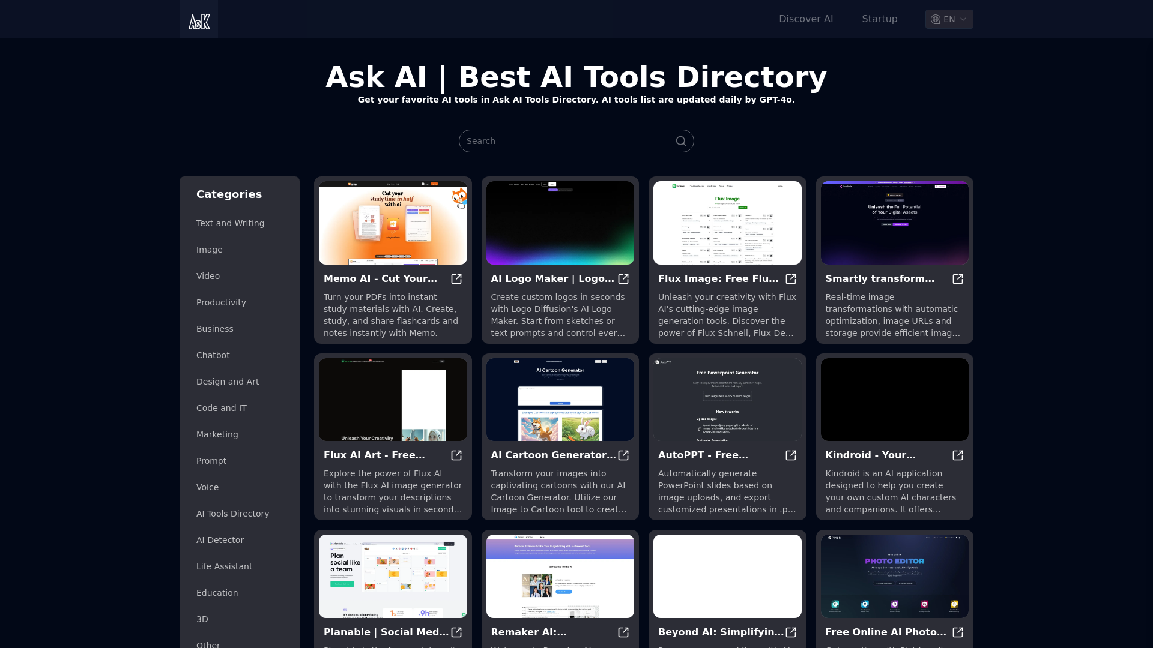Click 'AutoPPT - Free...' title

click(x=703, y=455)
